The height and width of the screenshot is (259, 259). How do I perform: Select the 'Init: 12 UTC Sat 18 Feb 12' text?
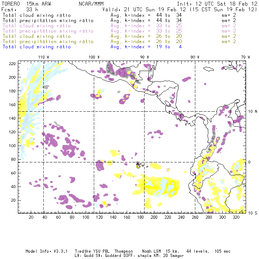tap(217, 4)
